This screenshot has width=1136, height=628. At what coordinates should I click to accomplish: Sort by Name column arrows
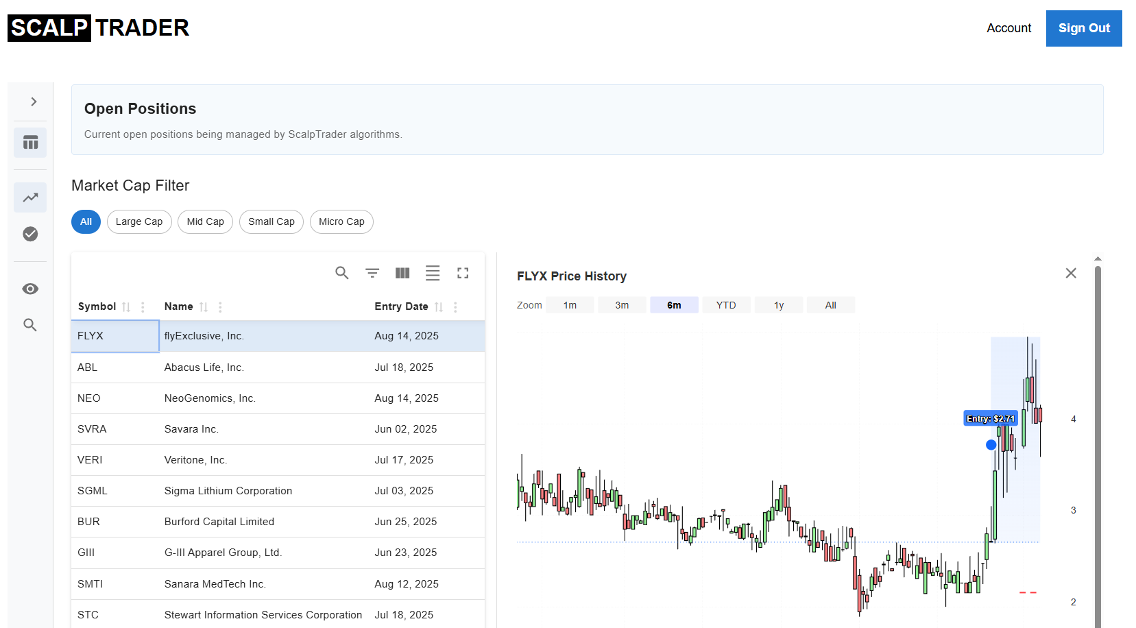(204, 307)
